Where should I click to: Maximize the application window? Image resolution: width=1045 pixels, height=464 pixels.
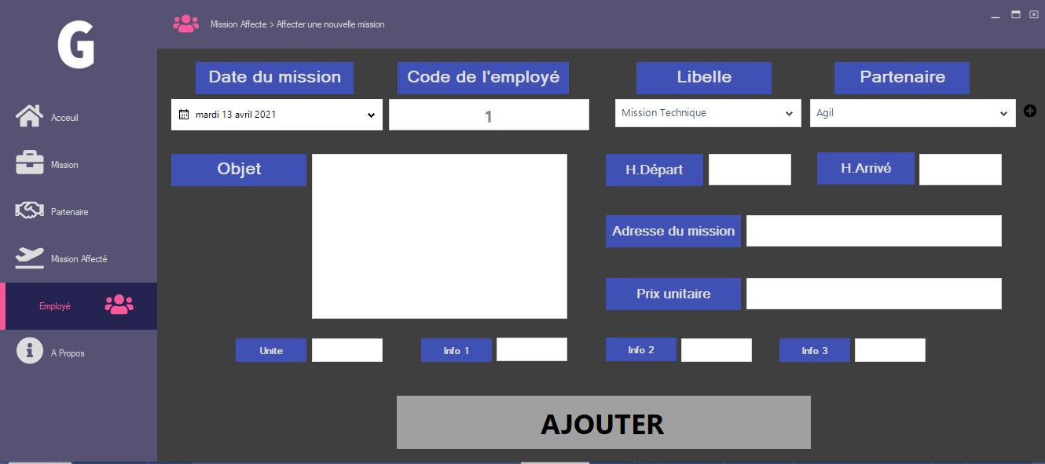pyautogui.click(x=1015, y=14)
